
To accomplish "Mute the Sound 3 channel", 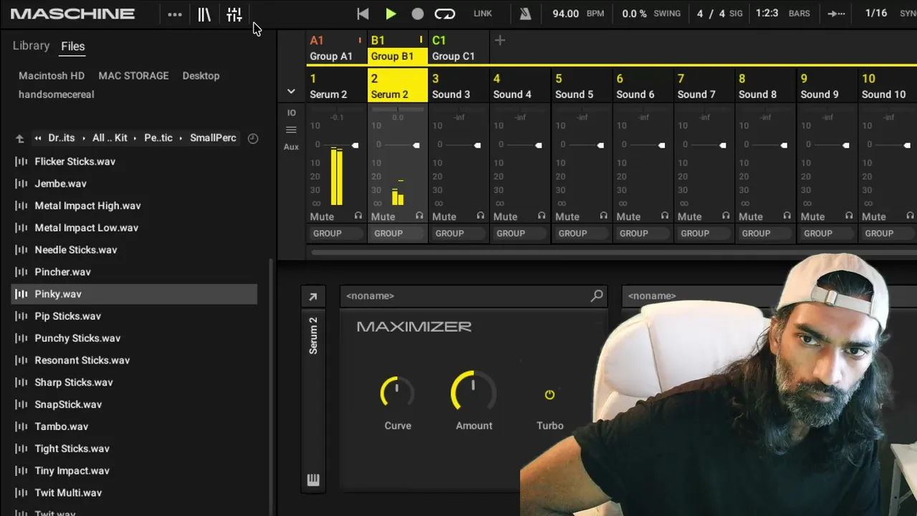I will pyautogui.click(x=444, y=216).
